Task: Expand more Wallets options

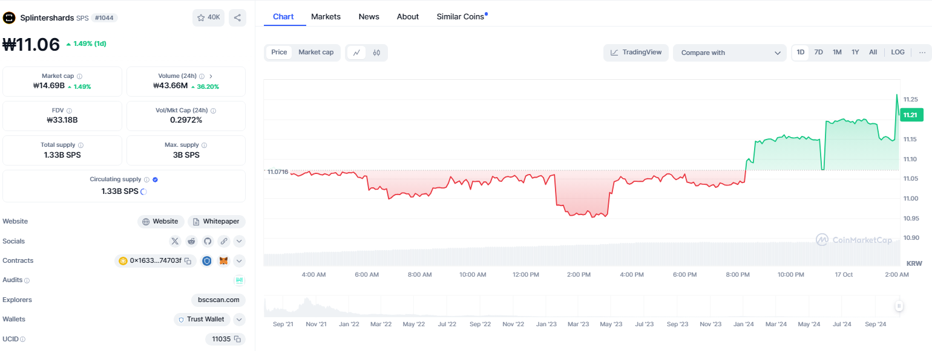Action: tap(240, 320)
